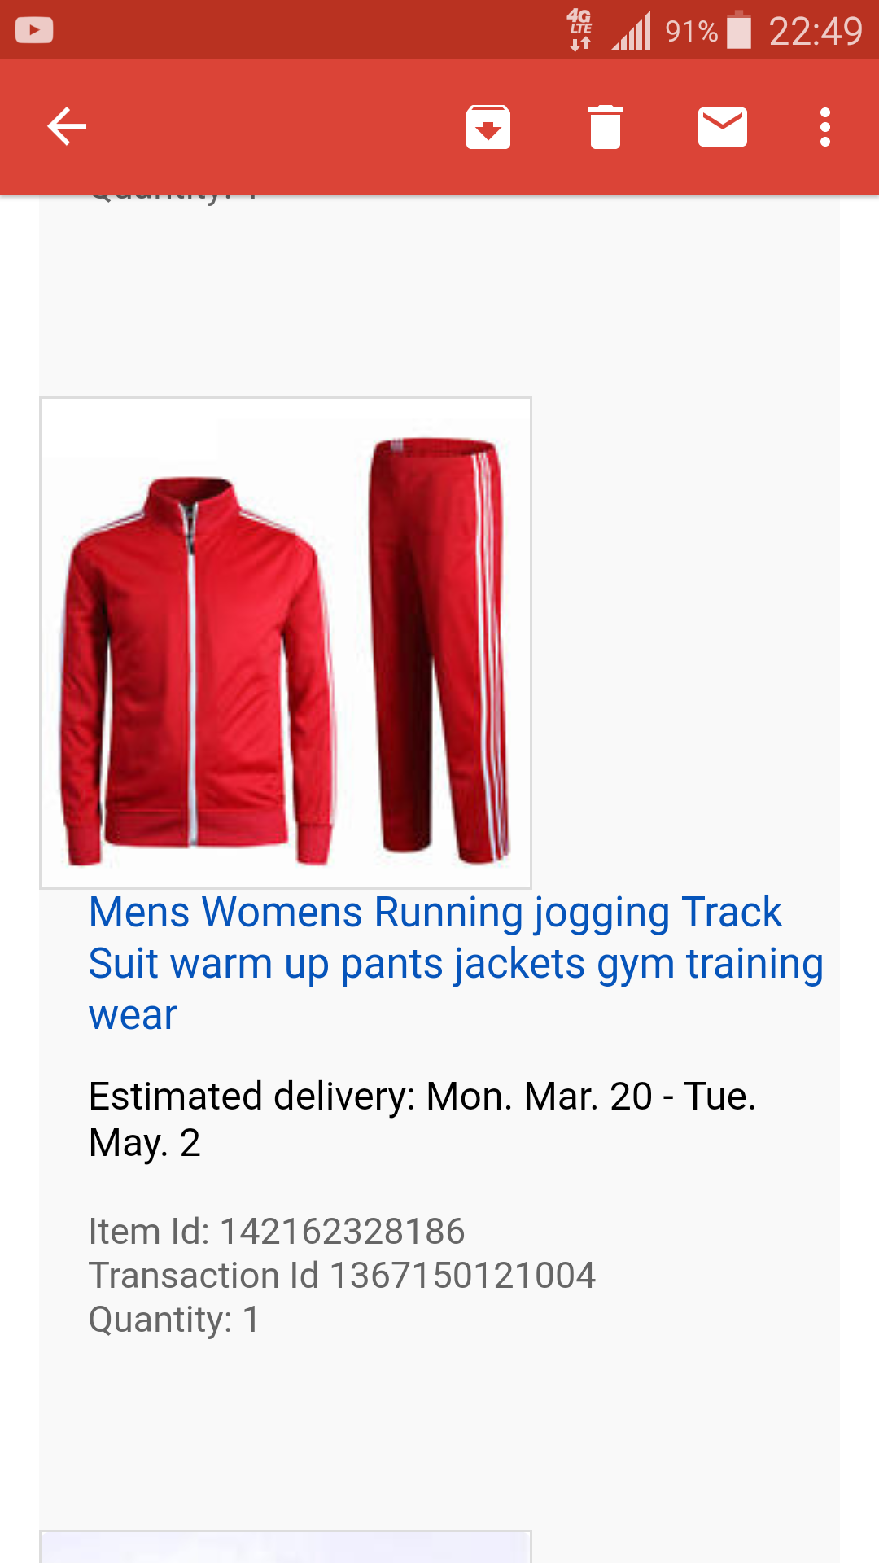Archive this email with the box icon
Viewport: 879px width, 1563px height.
(488, 127)
